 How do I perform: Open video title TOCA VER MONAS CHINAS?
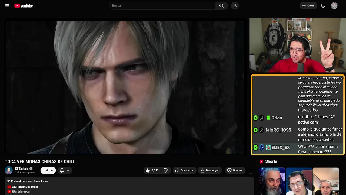coord(40,162)
